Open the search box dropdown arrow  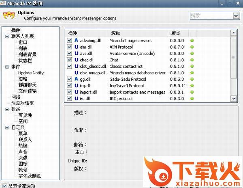[236, 16]
